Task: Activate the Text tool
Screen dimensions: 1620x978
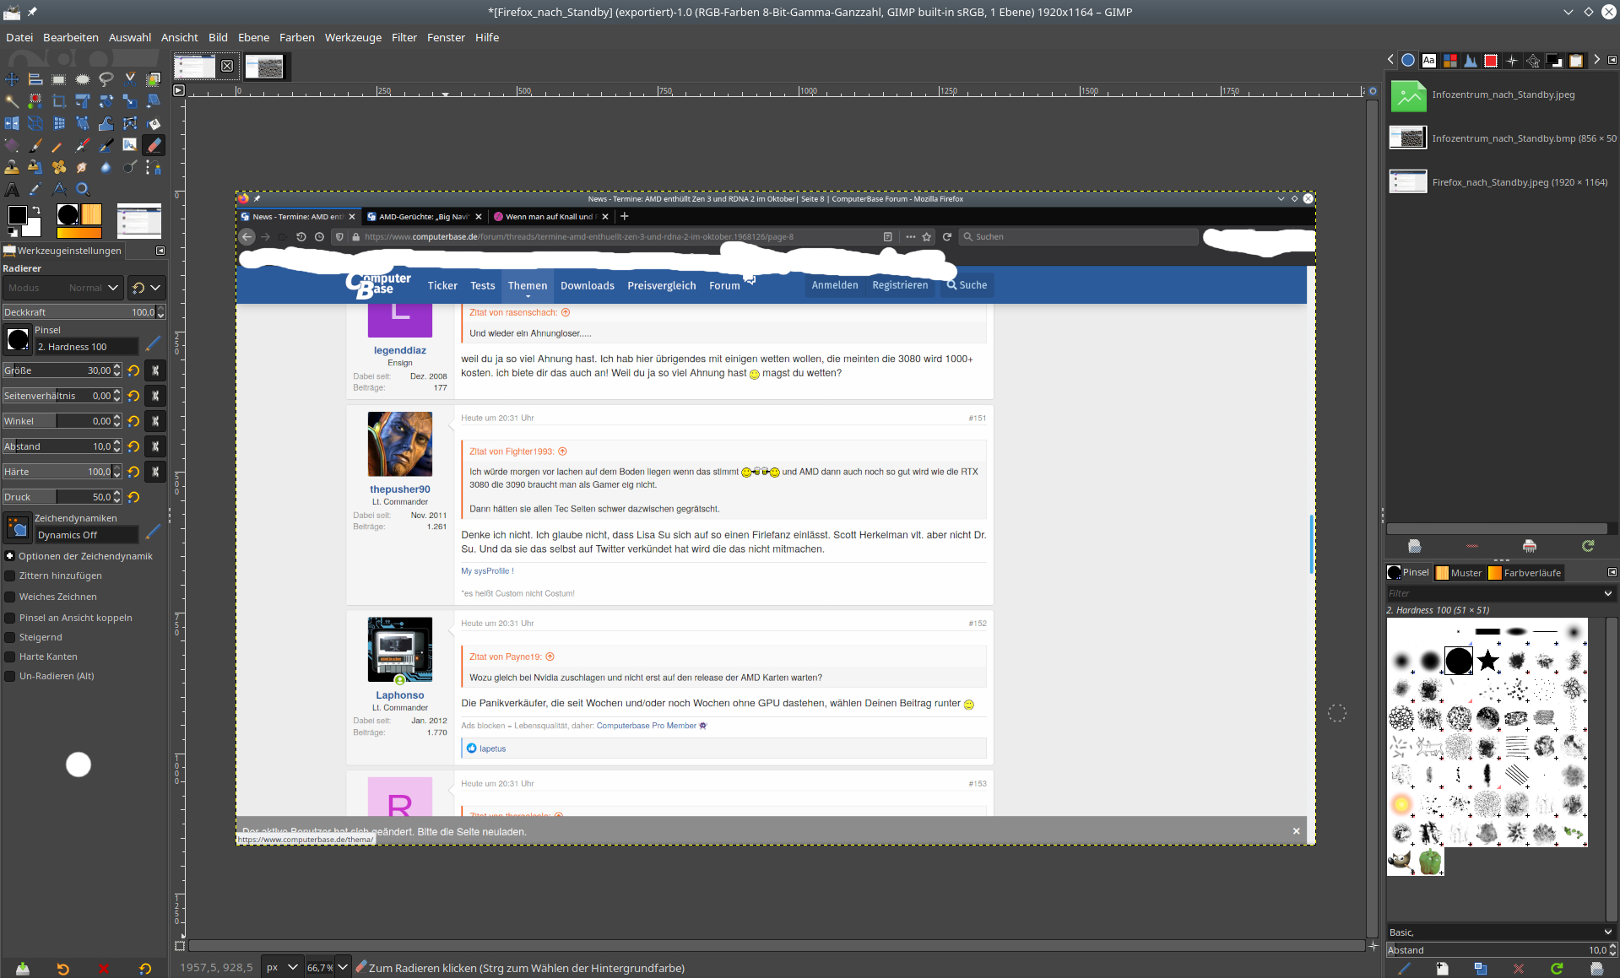Action: point(12,189)
